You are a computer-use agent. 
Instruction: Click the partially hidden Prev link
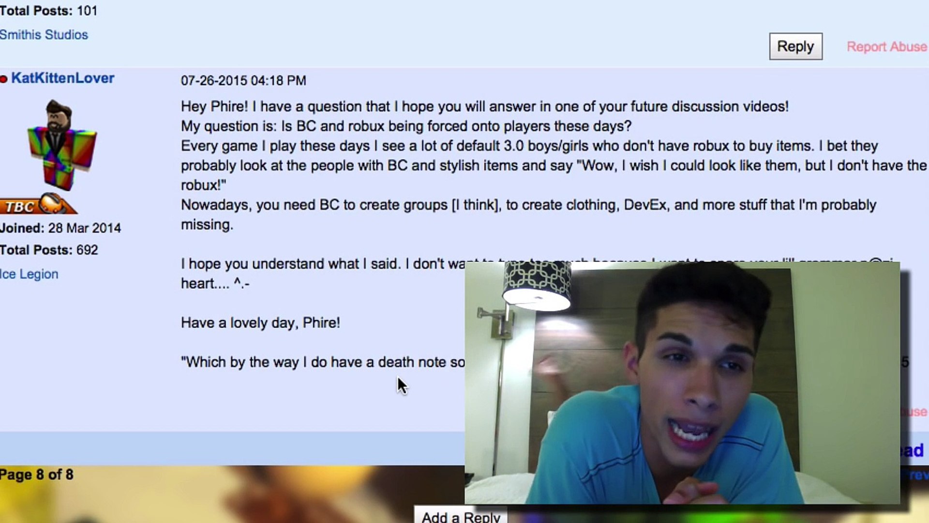pyautogui.click(x=914, y=475)
